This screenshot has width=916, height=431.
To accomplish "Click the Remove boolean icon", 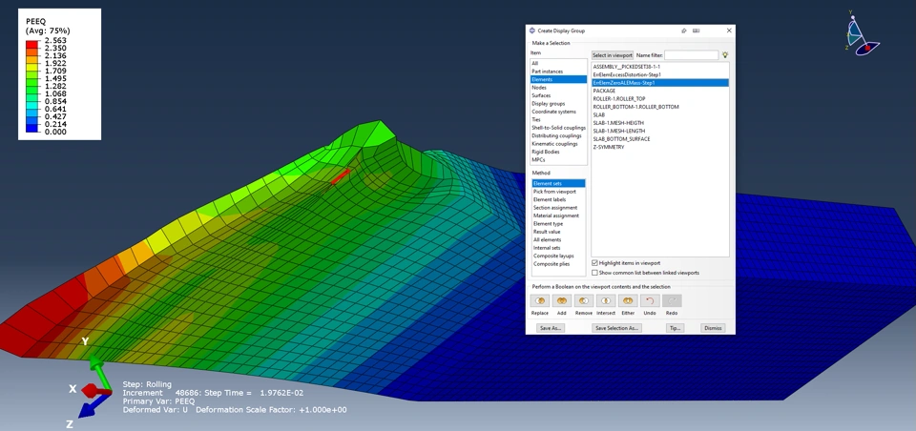I will click(x=584, y=300).
